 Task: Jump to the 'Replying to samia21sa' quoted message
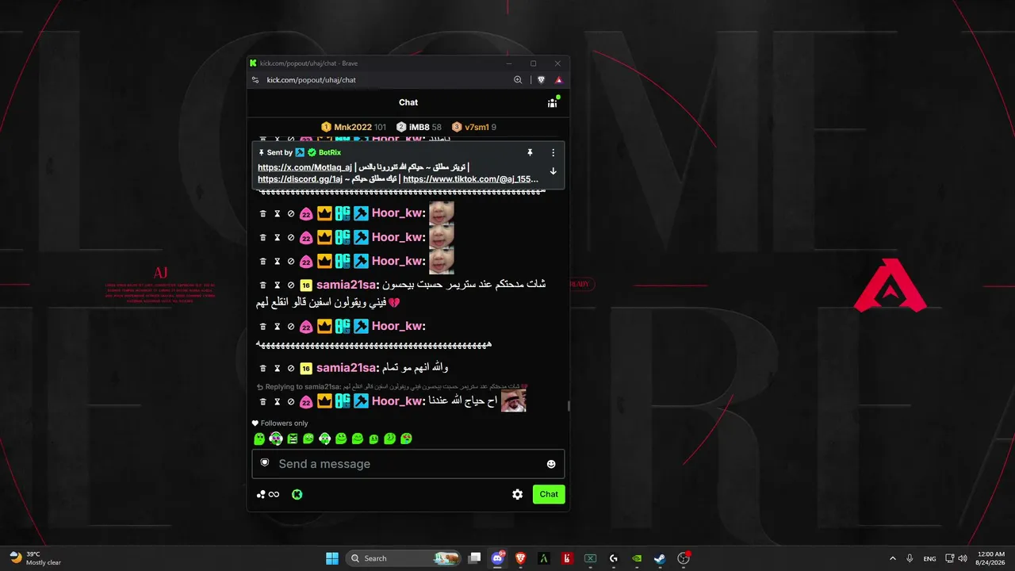tap(393, 386)
